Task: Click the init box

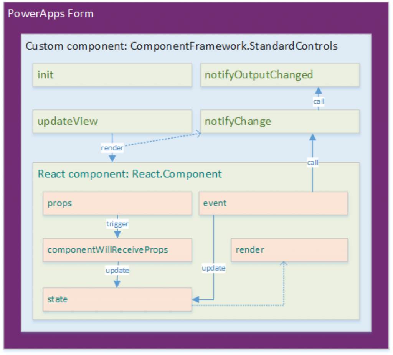Action: pyautogui.click(x=112, y=75)
